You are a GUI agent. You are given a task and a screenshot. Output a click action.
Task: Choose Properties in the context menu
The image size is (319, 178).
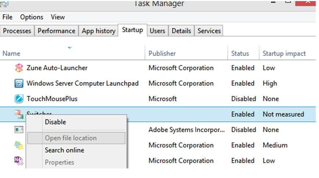tap(76, 162)
